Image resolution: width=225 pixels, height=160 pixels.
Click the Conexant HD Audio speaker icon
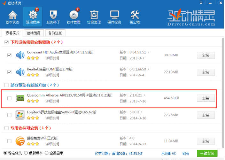(20, 55)
